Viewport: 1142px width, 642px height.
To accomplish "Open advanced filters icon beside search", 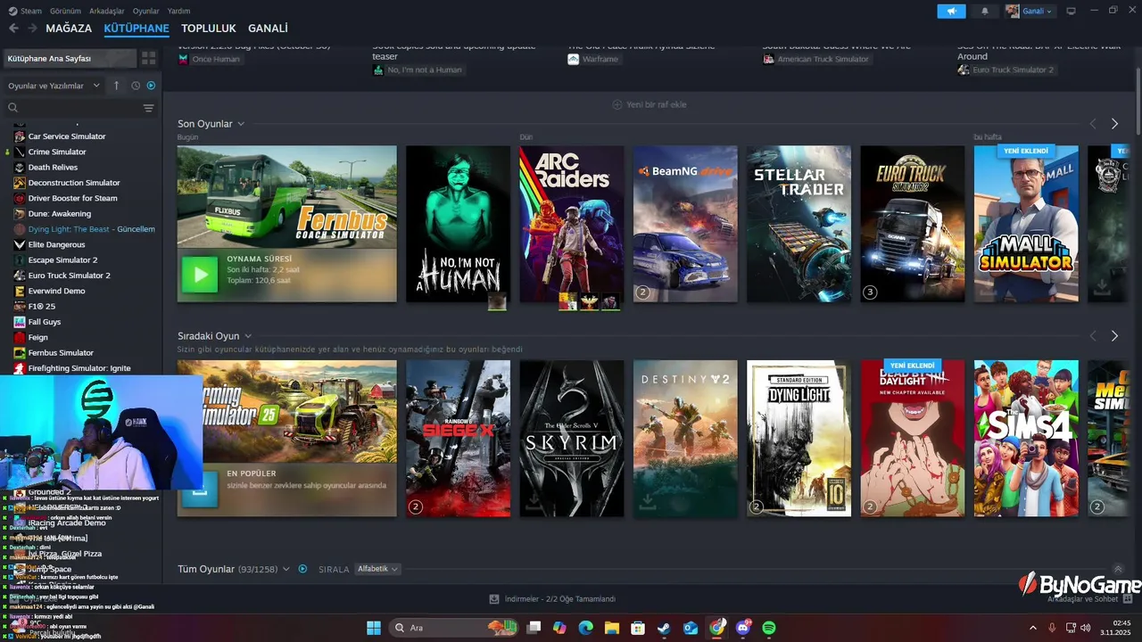I will click(148, 108).
